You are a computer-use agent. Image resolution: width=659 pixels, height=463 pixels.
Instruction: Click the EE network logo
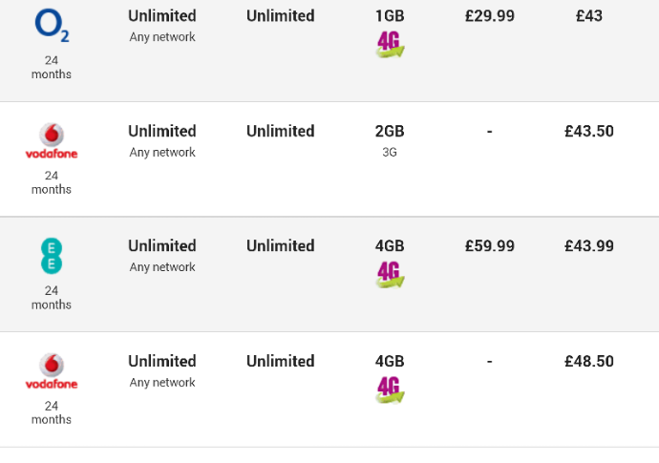pos(52,256)
